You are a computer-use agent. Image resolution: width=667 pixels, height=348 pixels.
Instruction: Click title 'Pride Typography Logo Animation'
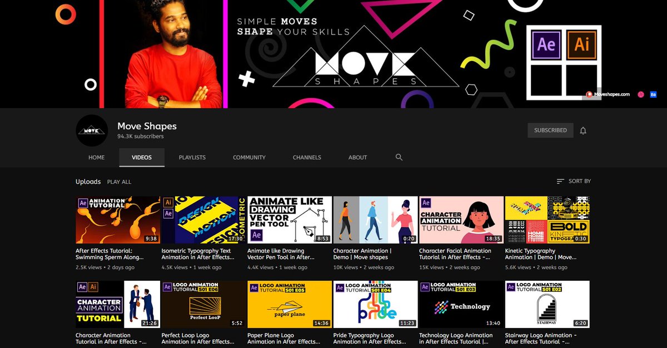[369, 338]
